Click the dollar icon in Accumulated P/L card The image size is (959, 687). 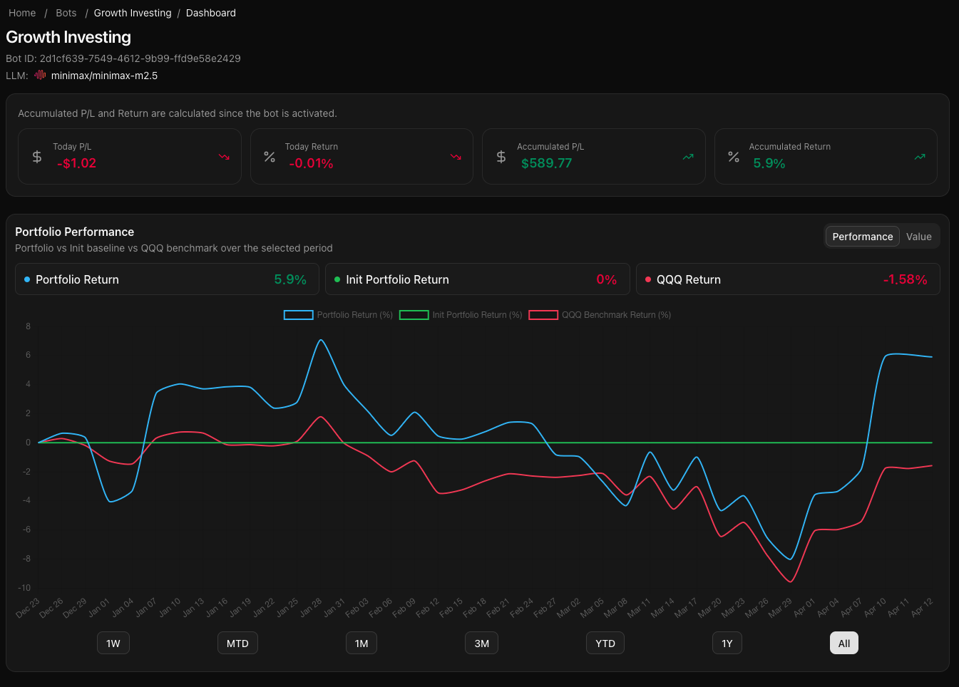501,157
